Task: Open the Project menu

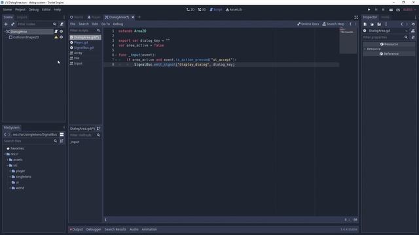Action: (20, 10)
